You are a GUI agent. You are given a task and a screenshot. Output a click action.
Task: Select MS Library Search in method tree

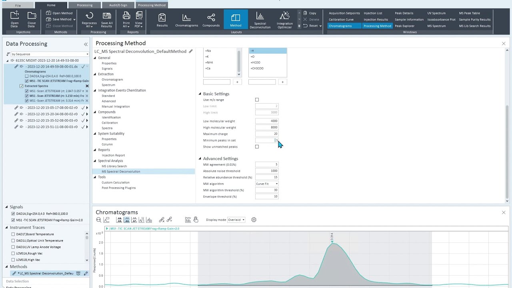(114, 166)
